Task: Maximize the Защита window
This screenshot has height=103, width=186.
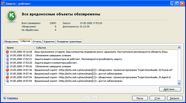Action: 177,3
